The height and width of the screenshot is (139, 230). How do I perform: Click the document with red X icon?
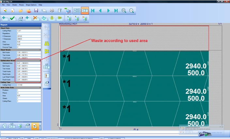(13, 10)
